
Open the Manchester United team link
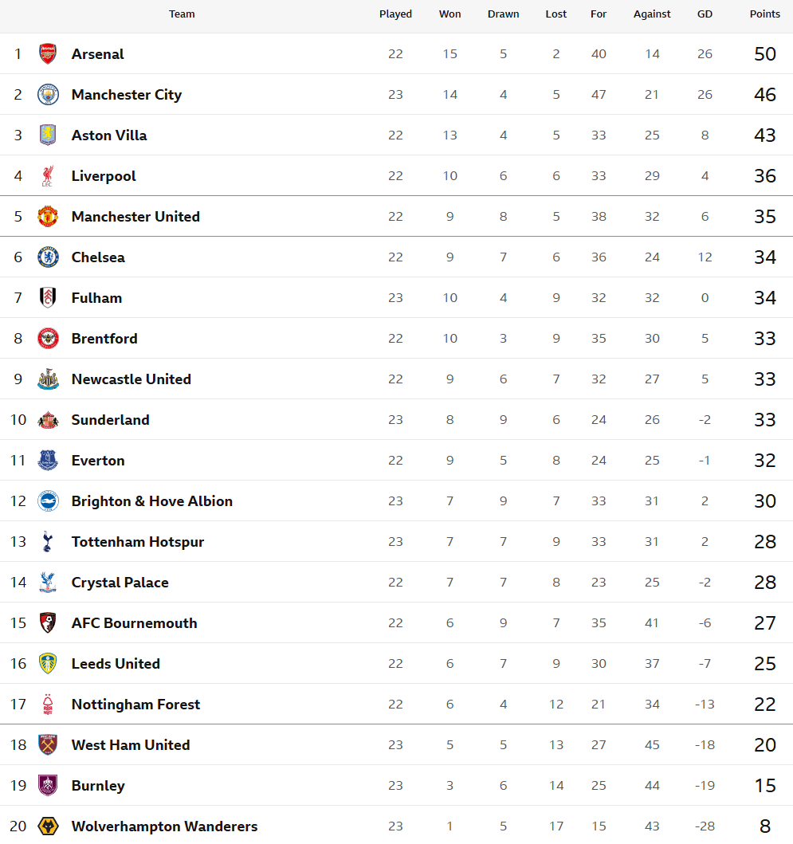click(135, 217)
